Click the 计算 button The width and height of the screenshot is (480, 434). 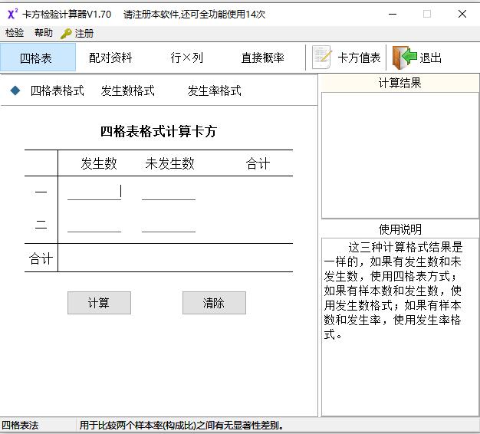coord(99,303)
